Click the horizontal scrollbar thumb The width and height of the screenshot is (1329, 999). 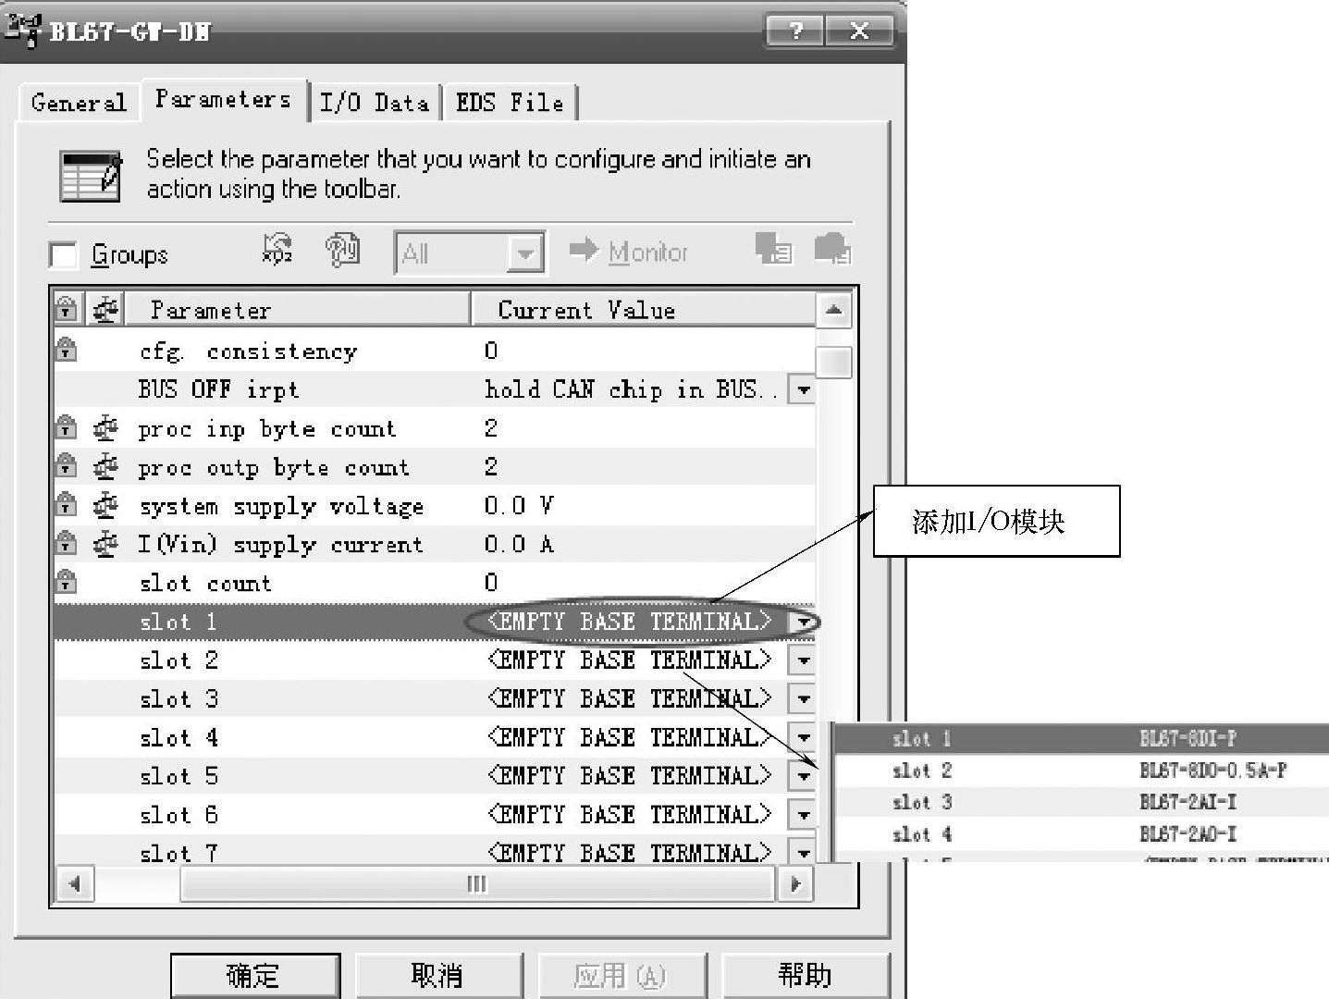tap(477, 883)
